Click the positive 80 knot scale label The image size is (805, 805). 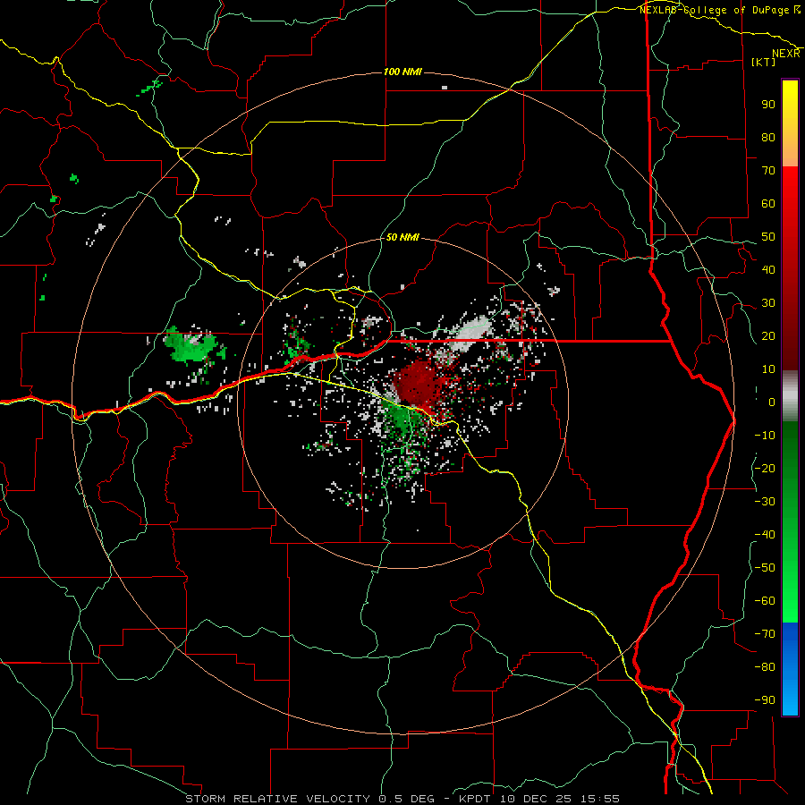[768, 138]
